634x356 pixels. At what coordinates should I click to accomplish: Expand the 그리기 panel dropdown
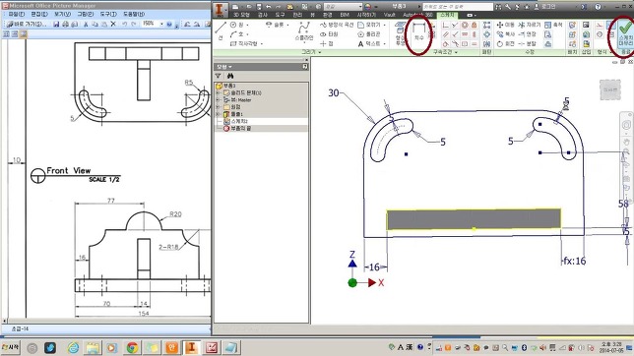311,52
